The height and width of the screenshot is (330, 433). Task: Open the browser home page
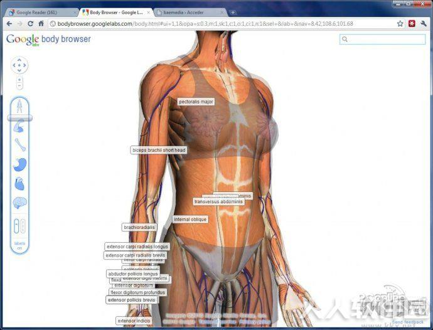pyautogui.click(x=41, y=23)
